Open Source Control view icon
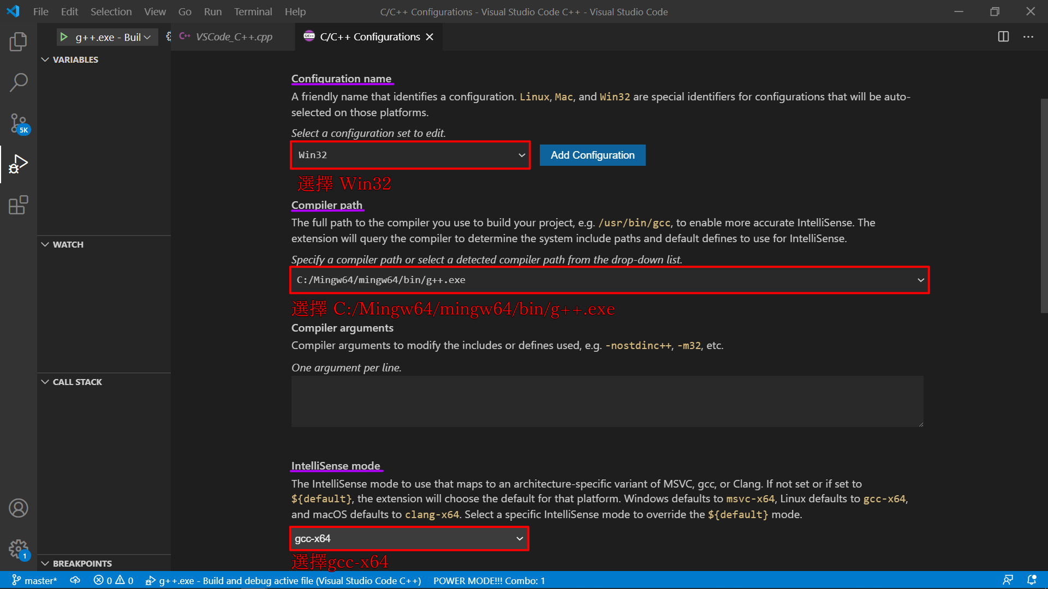This screenshot has height=589, width=1048. 18,123
